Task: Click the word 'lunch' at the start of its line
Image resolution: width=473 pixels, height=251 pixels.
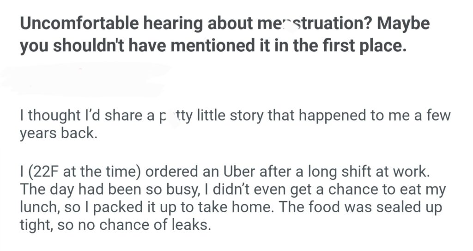Action: coord(37,208)
